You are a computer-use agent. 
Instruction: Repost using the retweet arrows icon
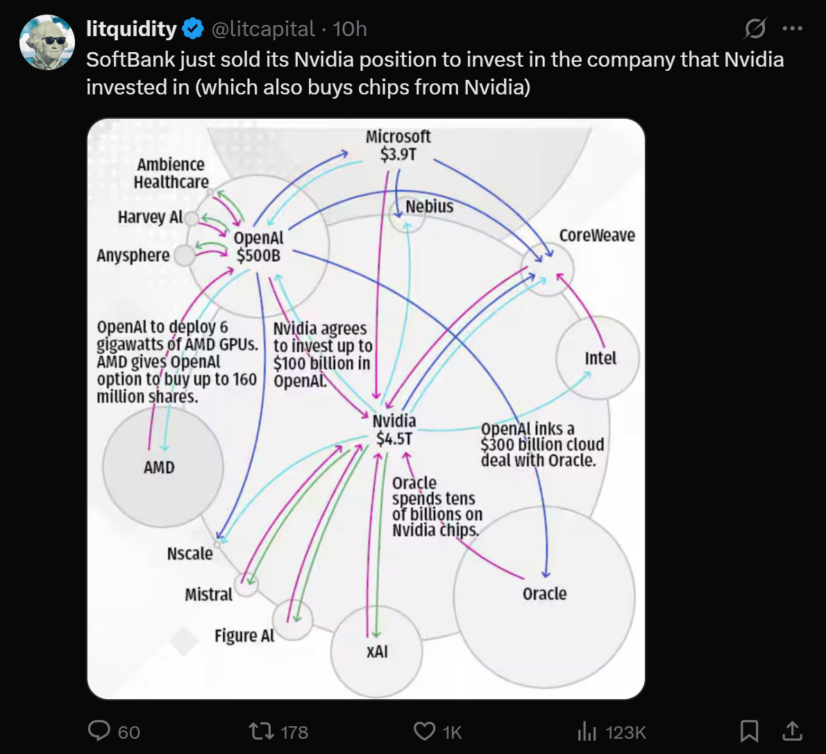(x=261, y=731)
